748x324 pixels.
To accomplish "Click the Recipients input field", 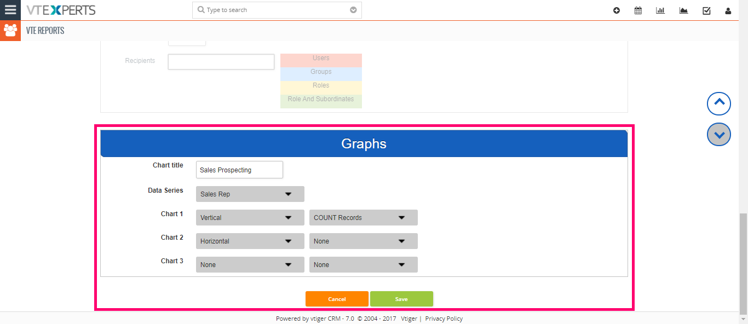I will 221,62.
